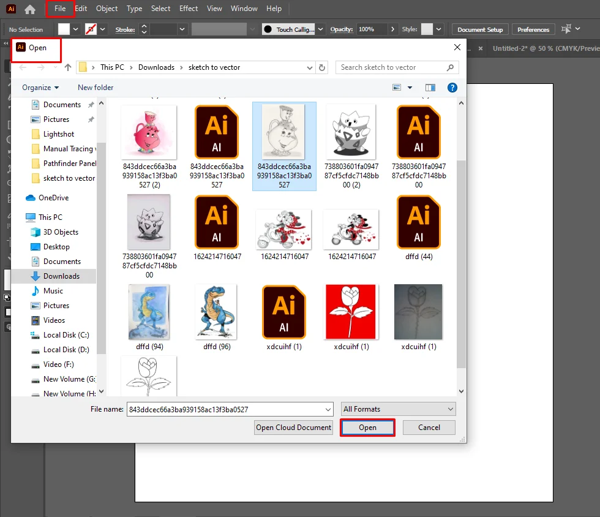Expand the address bar history dropdown

point(310,67)
